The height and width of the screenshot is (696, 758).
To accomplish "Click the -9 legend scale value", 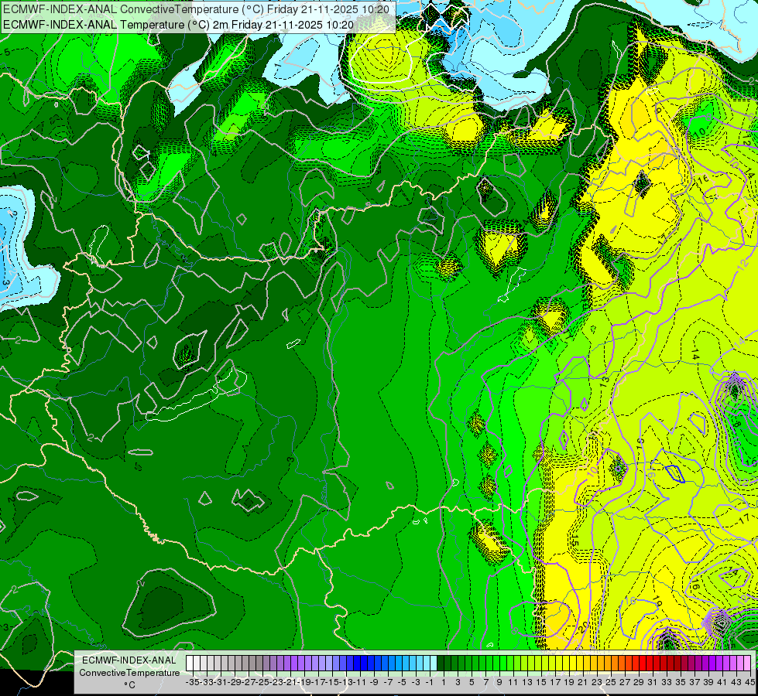I will [374, 683].
